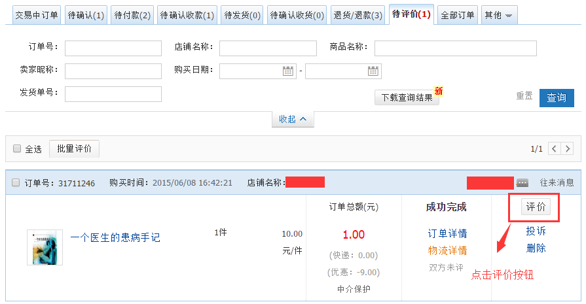Toggle the 全选 checkbox
Image resolution: width=586 pixels, height=304 pixels.
click(17, 148)
